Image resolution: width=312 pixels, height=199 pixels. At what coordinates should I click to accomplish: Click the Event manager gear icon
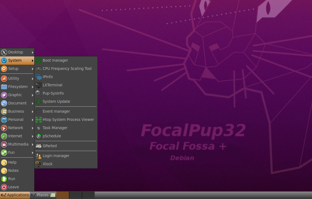click(38, 111)
